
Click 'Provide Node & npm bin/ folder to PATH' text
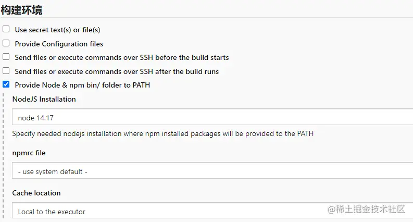coord(82,85)
